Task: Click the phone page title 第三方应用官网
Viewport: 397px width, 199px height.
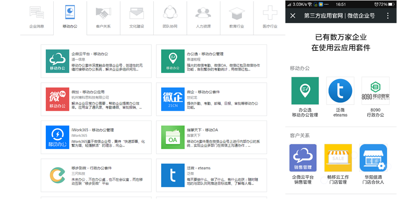Action: point(323,16)
